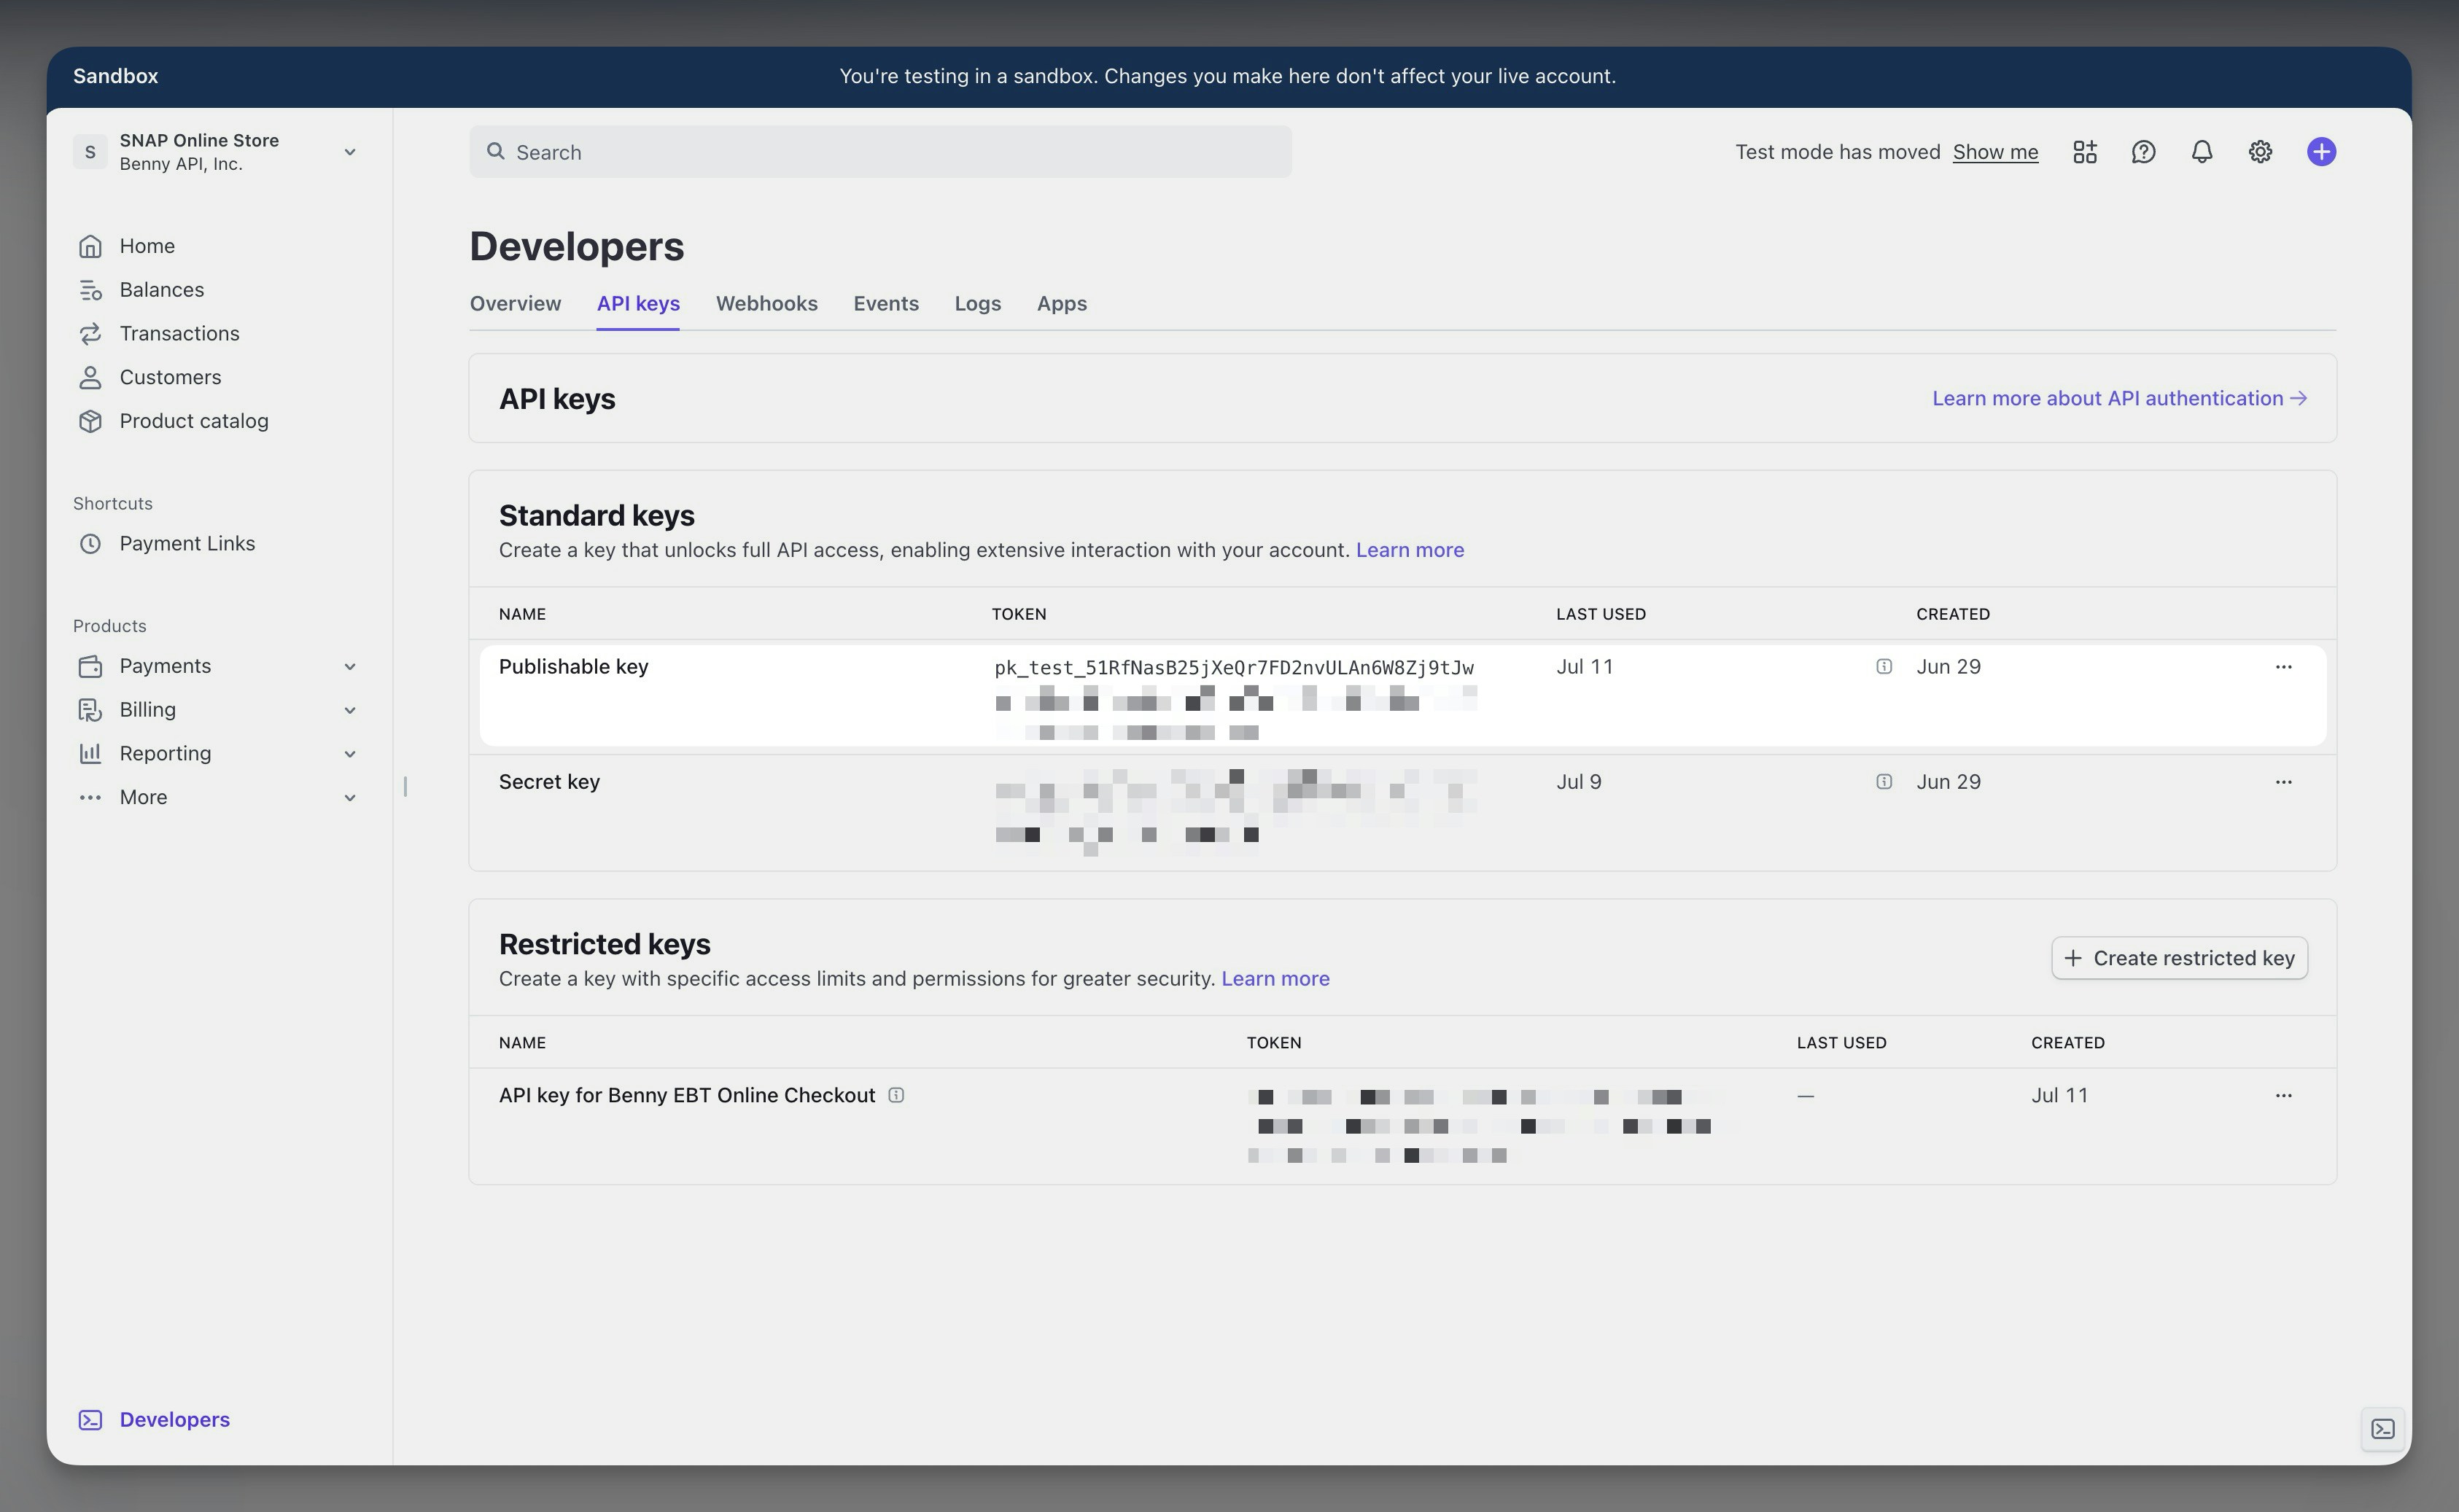2459x1512 pixels.
Task: Open Publishable key three-dot options menu
Action: (x=2283, y=667)
